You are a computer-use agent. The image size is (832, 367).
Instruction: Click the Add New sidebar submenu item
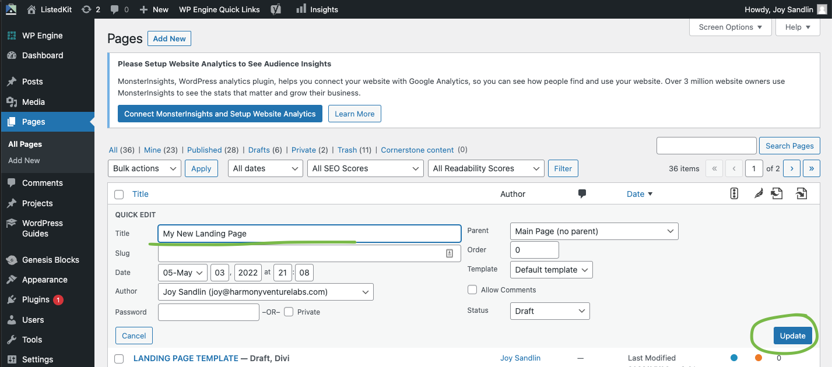(24, 160)
